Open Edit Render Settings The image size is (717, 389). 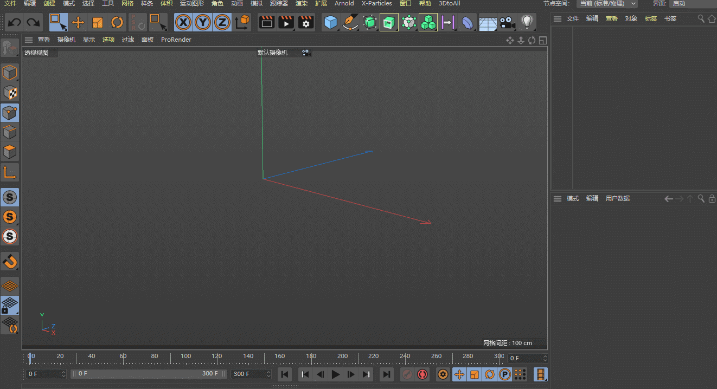coord(306,22)
